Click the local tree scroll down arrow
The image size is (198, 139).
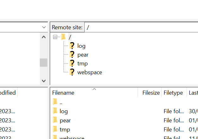[x=44, y=81]
